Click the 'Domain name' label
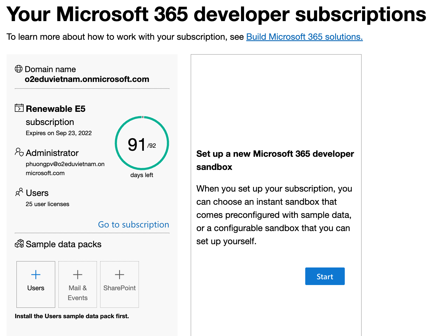This screenshot has width=437, height=336. pos(50,69)
